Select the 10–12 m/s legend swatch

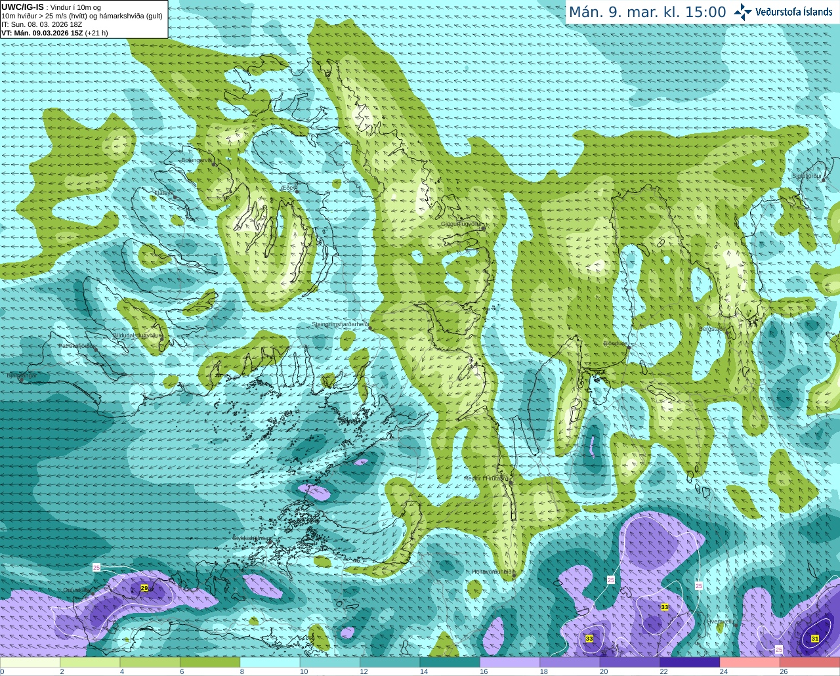(x=330, y=662)
